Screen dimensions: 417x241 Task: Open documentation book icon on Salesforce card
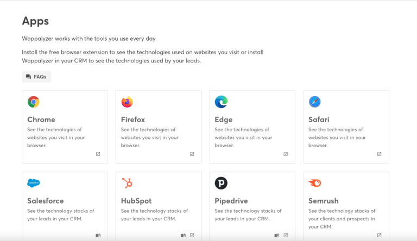(x=98, y=236)
